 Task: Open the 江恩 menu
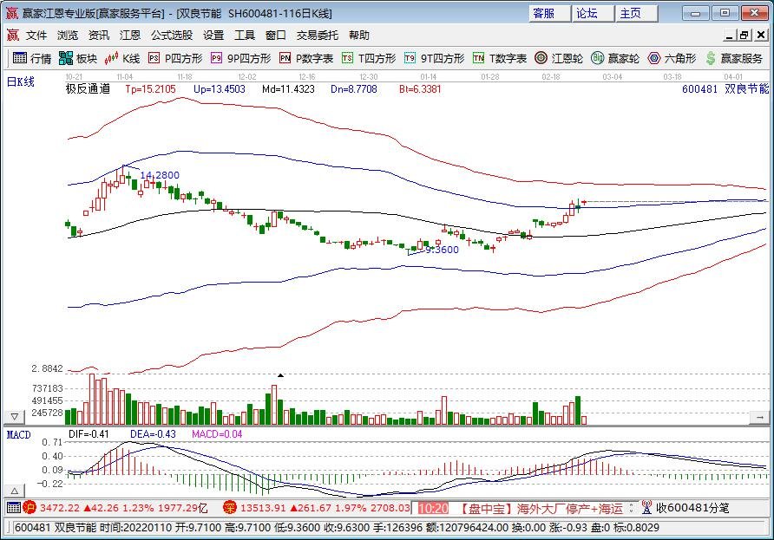[x=130, y=35]
